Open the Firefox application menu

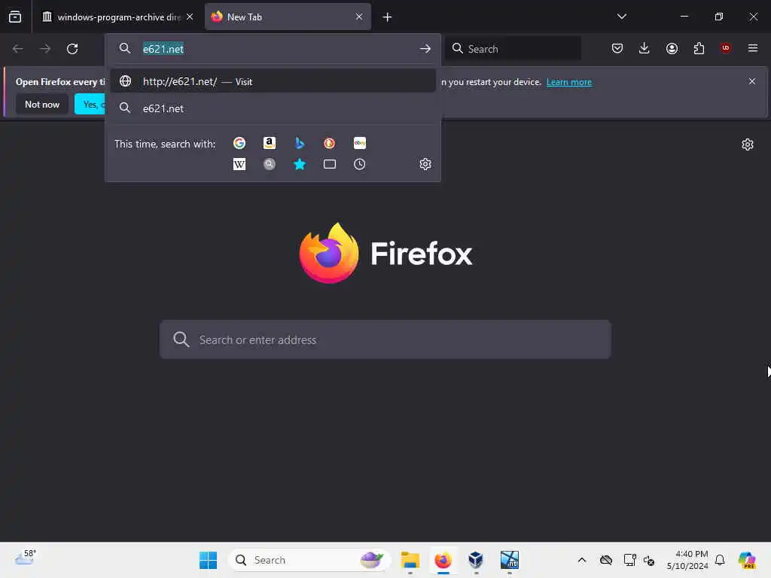click(x=753, y=48)
